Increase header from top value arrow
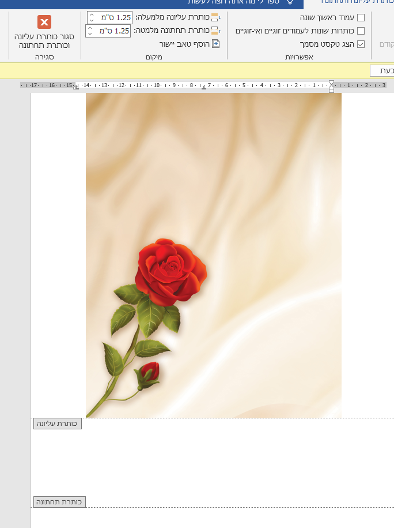This screenshot has height=528, width=394. click(x=92, y=14)
